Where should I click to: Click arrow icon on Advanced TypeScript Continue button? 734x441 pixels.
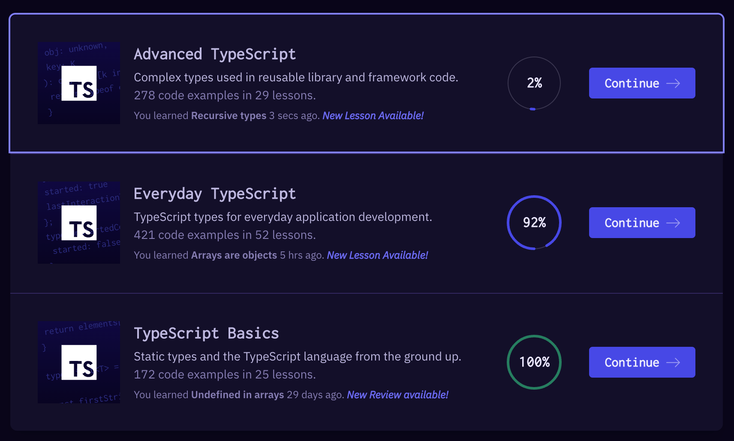[673, 83]
